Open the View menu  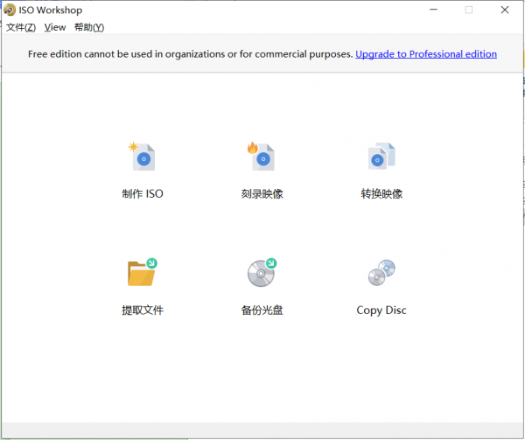click(55, 27)
